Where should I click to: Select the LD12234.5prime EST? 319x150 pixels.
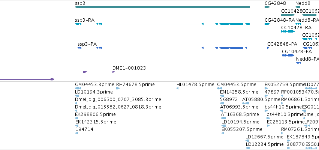[248, 148]
